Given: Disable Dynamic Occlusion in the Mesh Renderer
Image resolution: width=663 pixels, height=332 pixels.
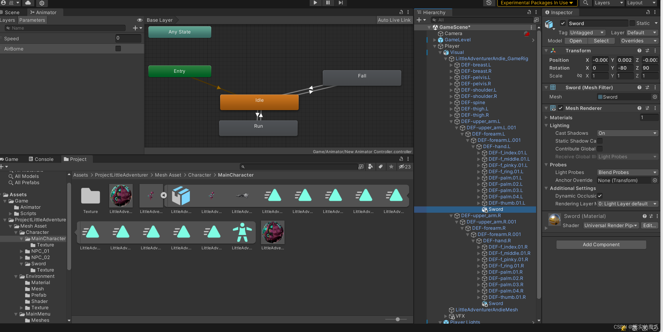Looking at the screenshot, I should (600, 196).
